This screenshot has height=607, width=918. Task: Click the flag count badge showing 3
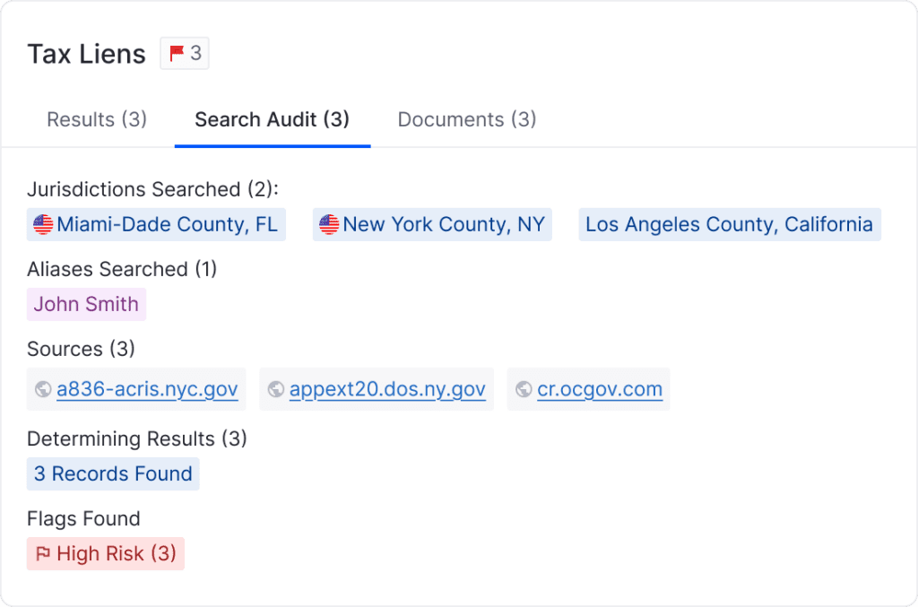tap(185, 53)
